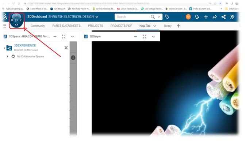Switch to the library tab
This screenshot has width=246, height=142.
point(168,26)
